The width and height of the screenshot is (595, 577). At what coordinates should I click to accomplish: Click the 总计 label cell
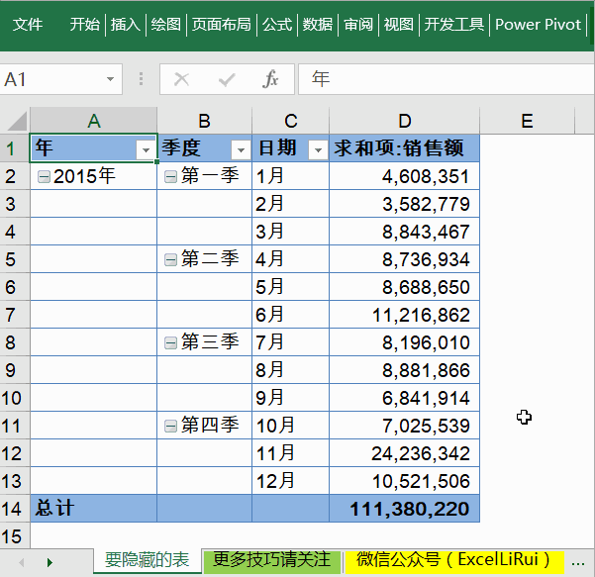point(94,509)
